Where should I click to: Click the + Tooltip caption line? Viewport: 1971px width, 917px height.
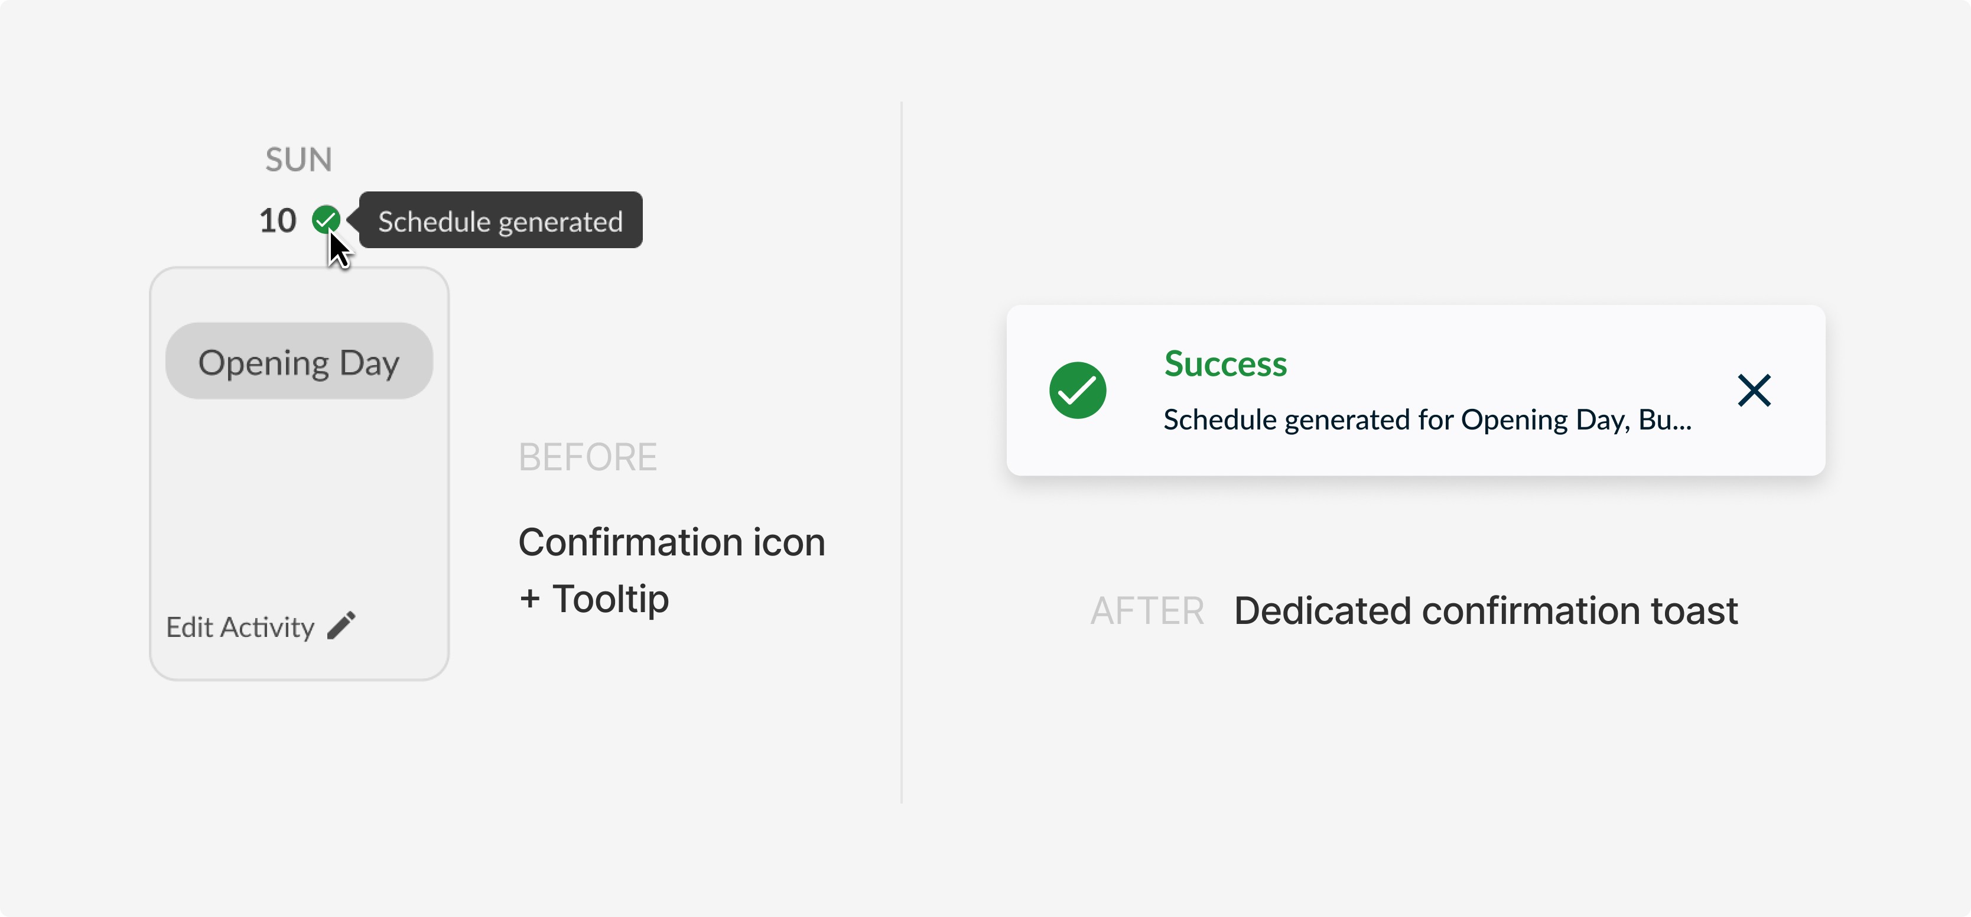click(x=594, y=598)
